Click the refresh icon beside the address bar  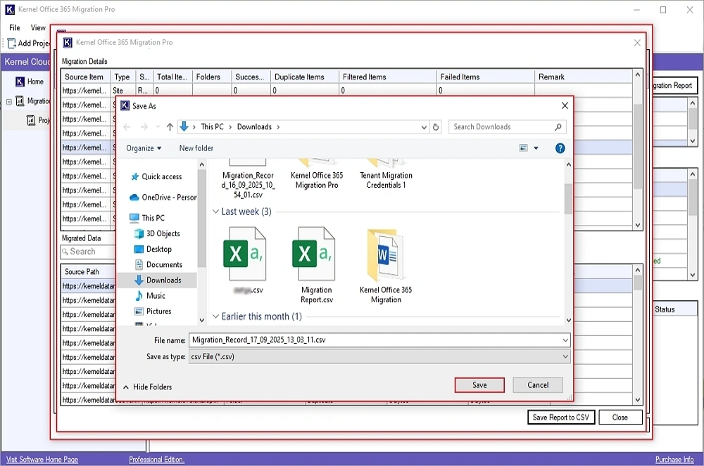coord(434,127)
